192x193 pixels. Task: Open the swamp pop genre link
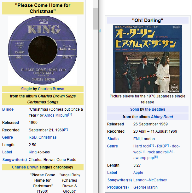(x=143, y=158)
